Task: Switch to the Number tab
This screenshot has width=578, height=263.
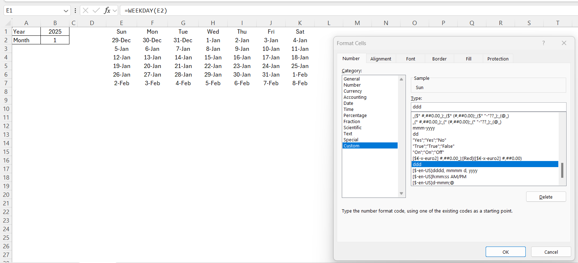Action: [351, 58]
